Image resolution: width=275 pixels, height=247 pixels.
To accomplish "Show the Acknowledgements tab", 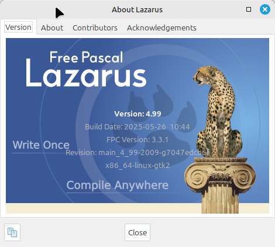I will click(x=161, y=28).
